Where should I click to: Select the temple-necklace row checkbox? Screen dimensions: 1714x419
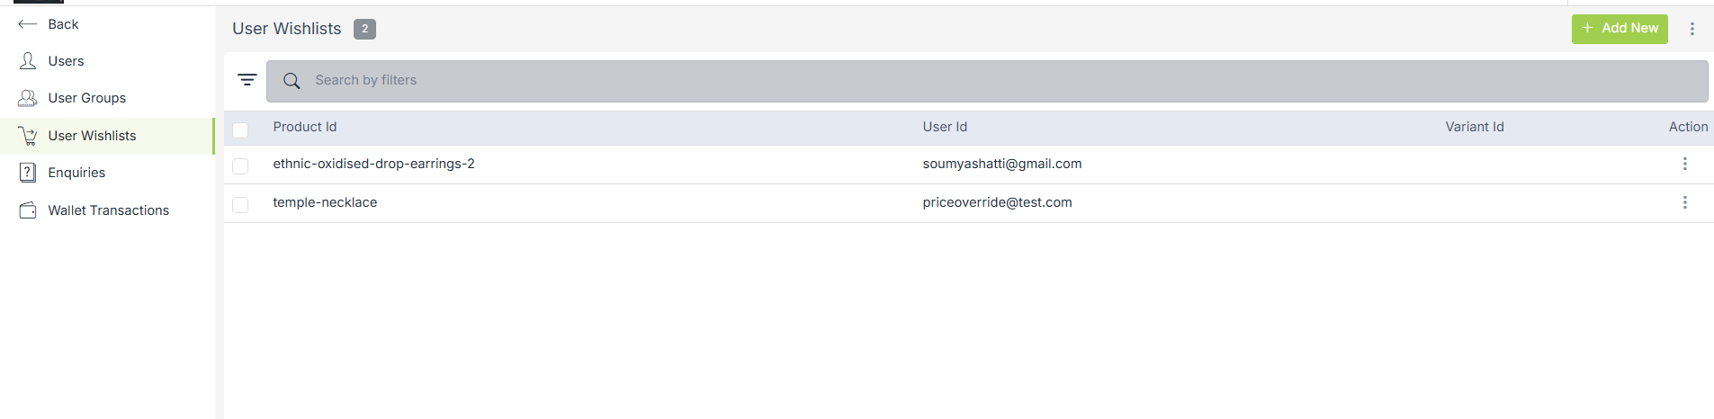pyautogui.click(x=240, y=204)
